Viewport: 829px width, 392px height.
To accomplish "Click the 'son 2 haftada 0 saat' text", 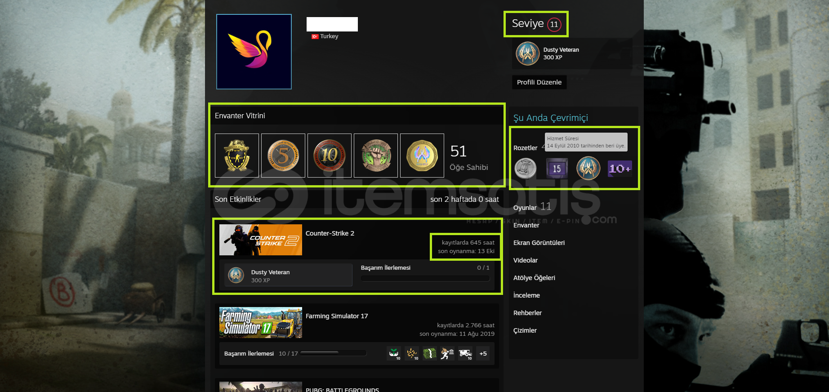I will 465,199.
